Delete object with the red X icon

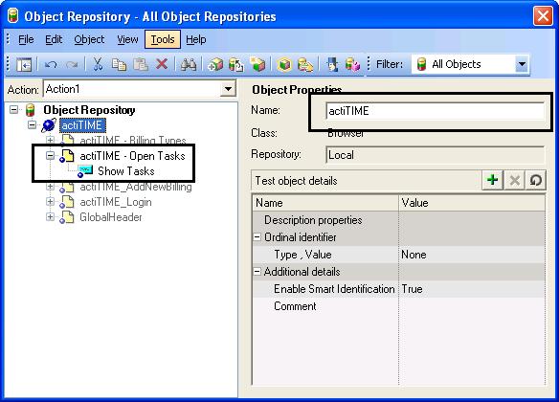(x=162, y=64)
